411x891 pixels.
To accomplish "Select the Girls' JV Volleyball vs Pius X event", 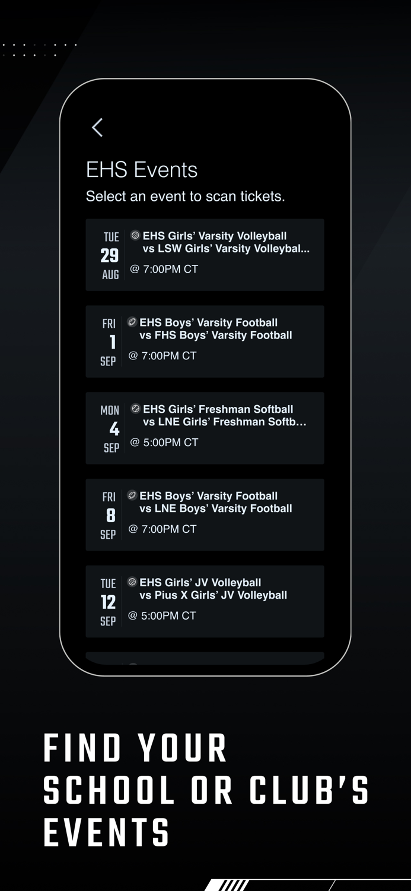I will [x=205, y=601].
